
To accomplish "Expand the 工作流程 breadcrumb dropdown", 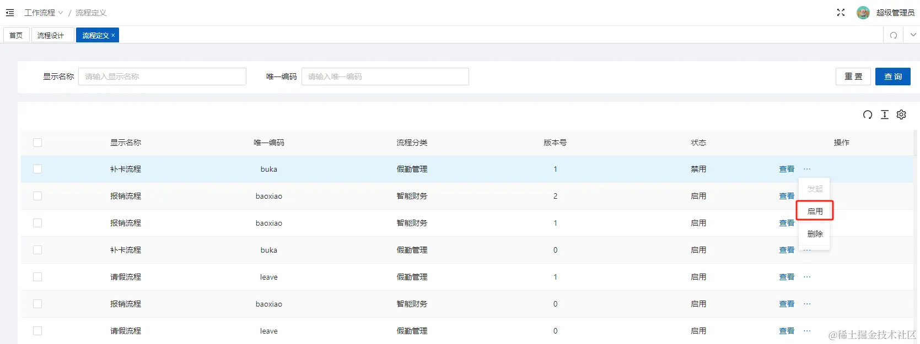I will [44, 13].
